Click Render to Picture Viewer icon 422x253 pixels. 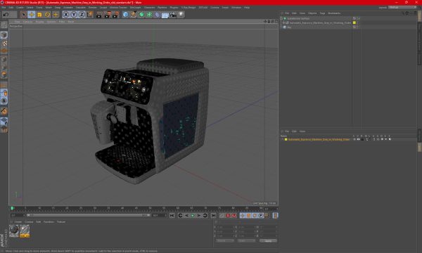coord(108,15)
